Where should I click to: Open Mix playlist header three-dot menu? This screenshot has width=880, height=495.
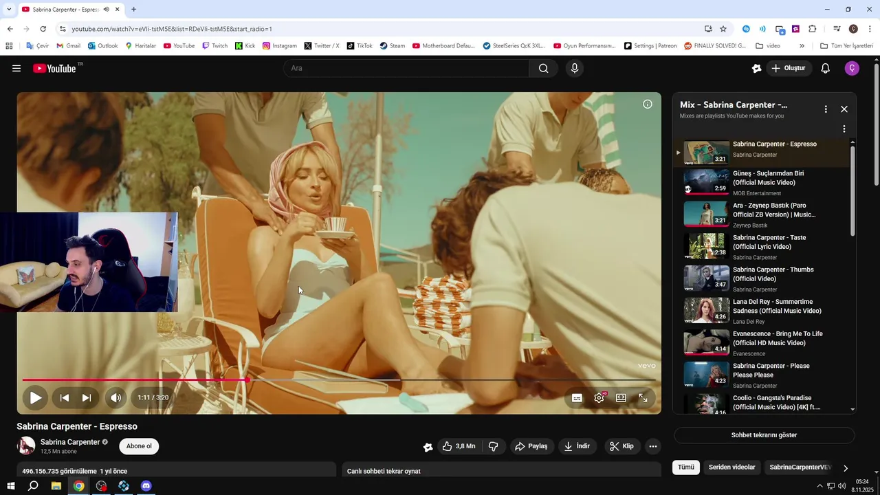point(826,109)
